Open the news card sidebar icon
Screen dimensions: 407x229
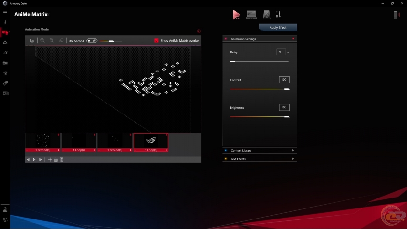[5, 94]
